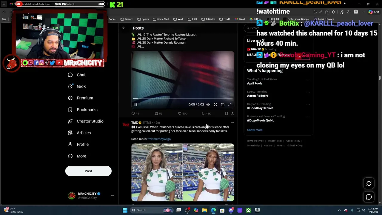
Task: Open Cookie Policy footer link
Action: pyautogui.click(x=293, y=141)
